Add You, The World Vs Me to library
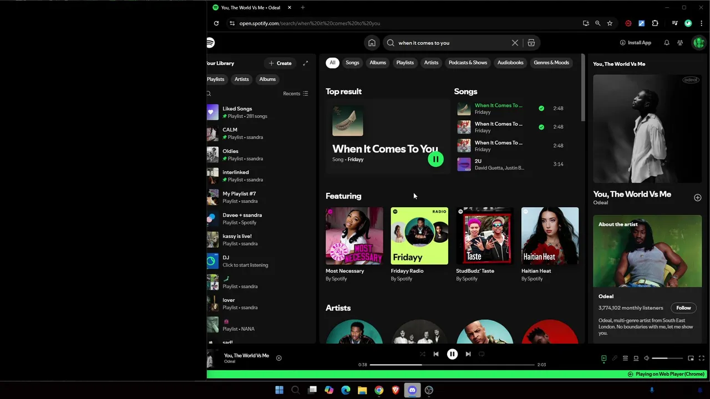 click(697, 197)
